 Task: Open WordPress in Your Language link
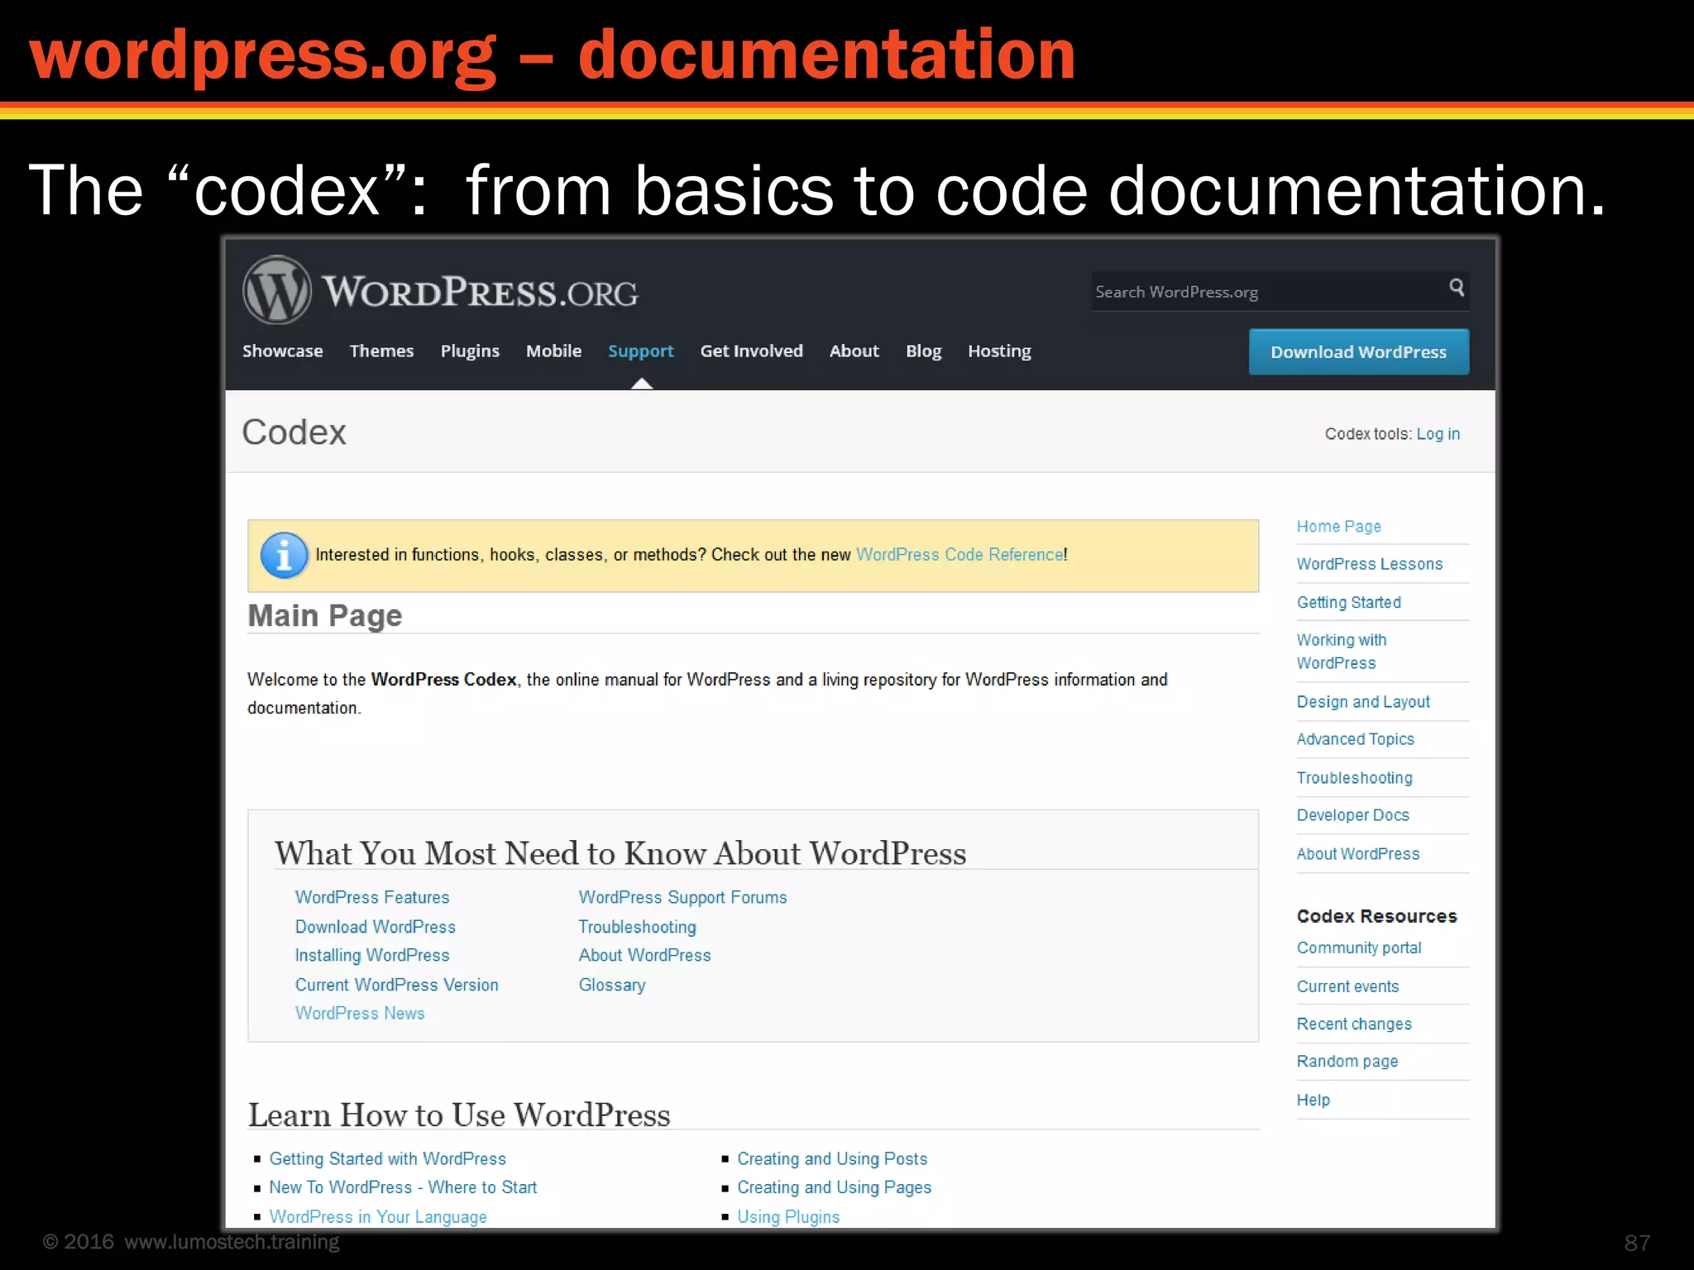378,1217
